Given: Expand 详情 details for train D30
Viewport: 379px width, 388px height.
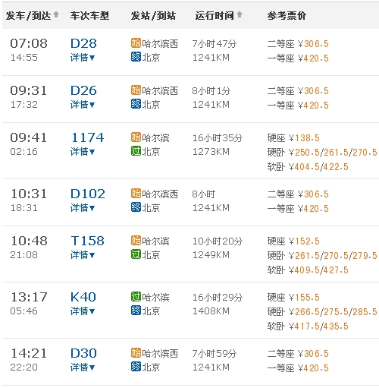Looking at the screenshot, I should point(83,367).
